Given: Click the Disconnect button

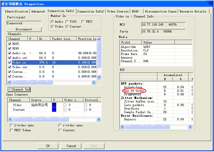Looking at the screenshot, I should (24, 29).
